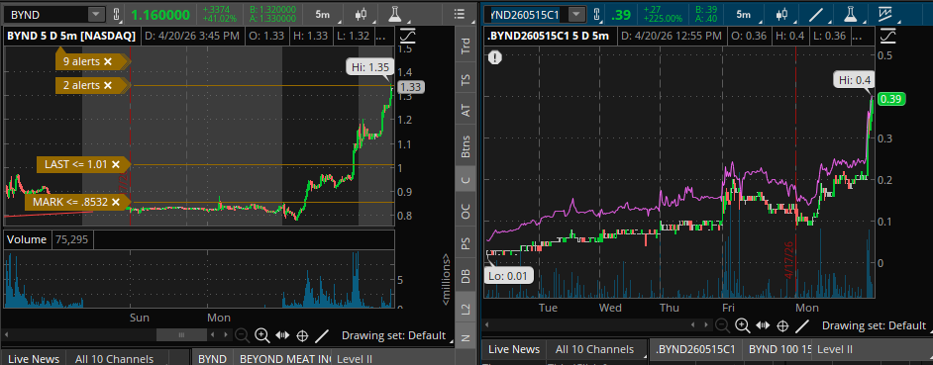The width and height of the screenshot is (933, 365).
Task: Select the MARK <= .8532 alert label
Action: click(70, 202)
